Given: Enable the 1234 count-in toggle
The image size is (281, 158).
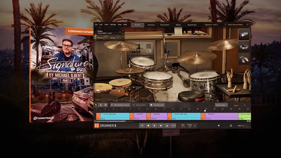Looking at the screenshot, I should pos(173,126).
